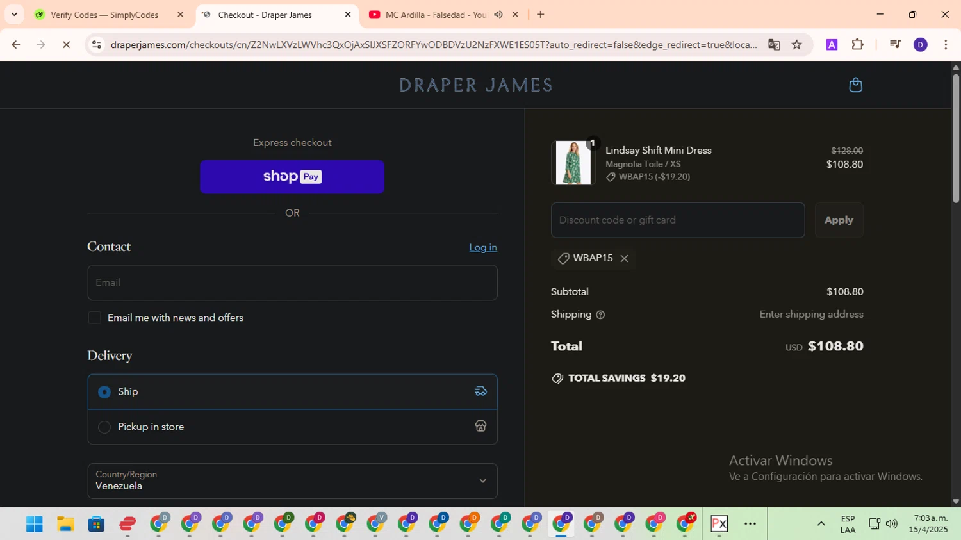Open site information icon in address bar
This screenshot has height=540, width=961.
point(97,45)
